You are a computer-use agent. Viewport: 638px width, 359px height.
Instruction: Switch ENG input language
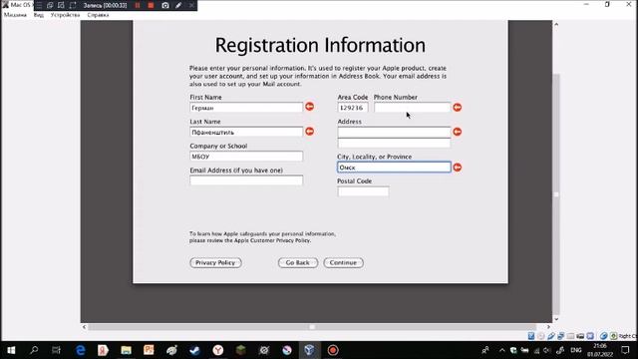pos(576,350)
